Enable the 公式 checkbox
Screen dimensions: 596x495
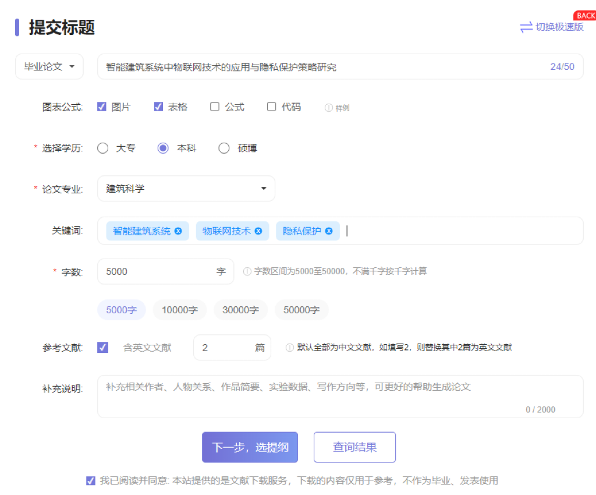215,107
